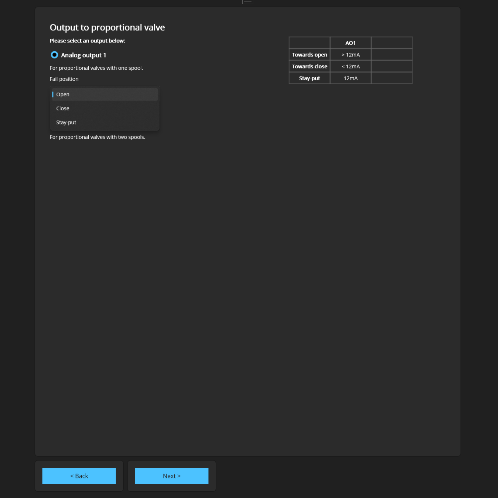Click the two spools description text
Viewport: 498px width, 498px height.
(97, 137)
